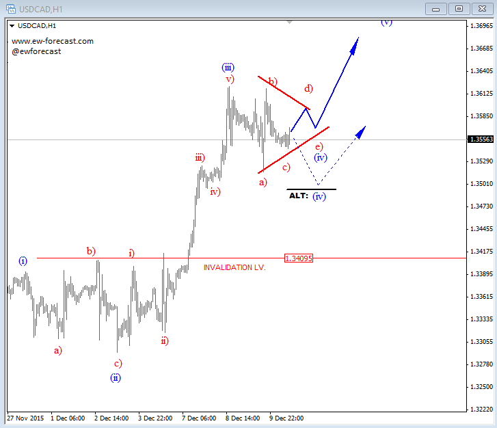Viewport: 497px width, 428px height.
Task: Click the blue (iii) wave label
Action: (228, 67)
